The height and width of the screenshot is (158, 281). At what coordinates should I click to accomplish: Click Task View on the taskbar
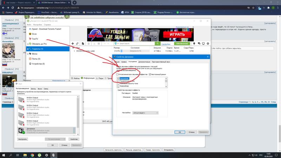click(18, 155)
